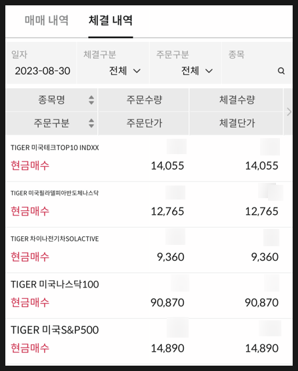Open TIGER 차이나전기차SOLACTIVE row
298x371 pixels.
coord(149,250)
